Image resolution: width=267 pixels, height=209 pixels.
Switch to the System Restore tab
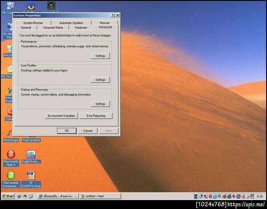(x=33, y=23)
